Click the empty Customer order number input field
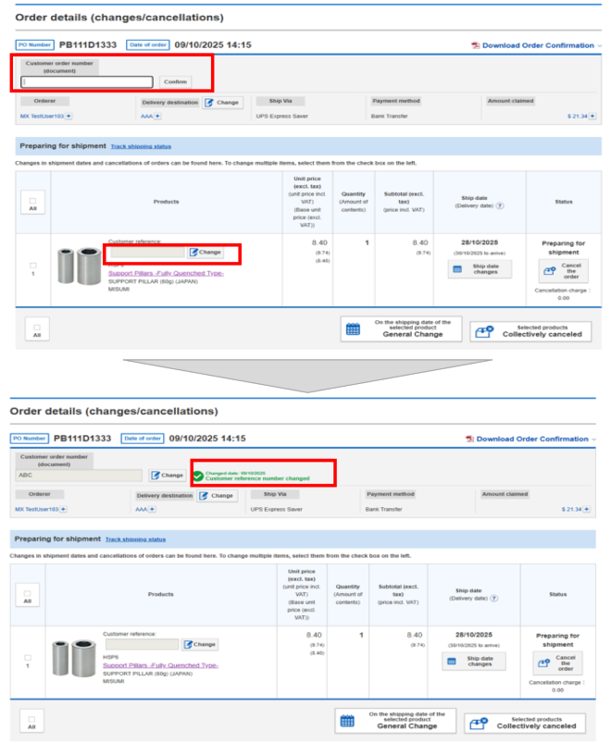The image size is (611, 743). click(x=87, y=82)
